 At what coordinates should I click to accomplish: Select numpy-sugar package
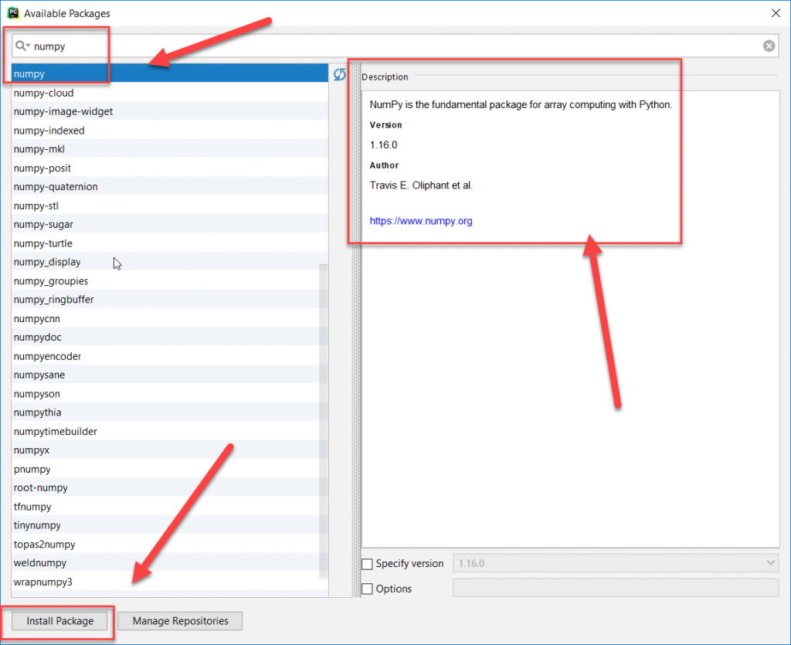click(170, 225)
